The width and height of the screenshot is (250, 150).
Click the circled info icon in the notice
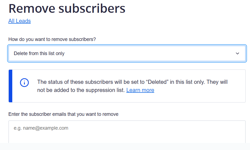(24, 83)
